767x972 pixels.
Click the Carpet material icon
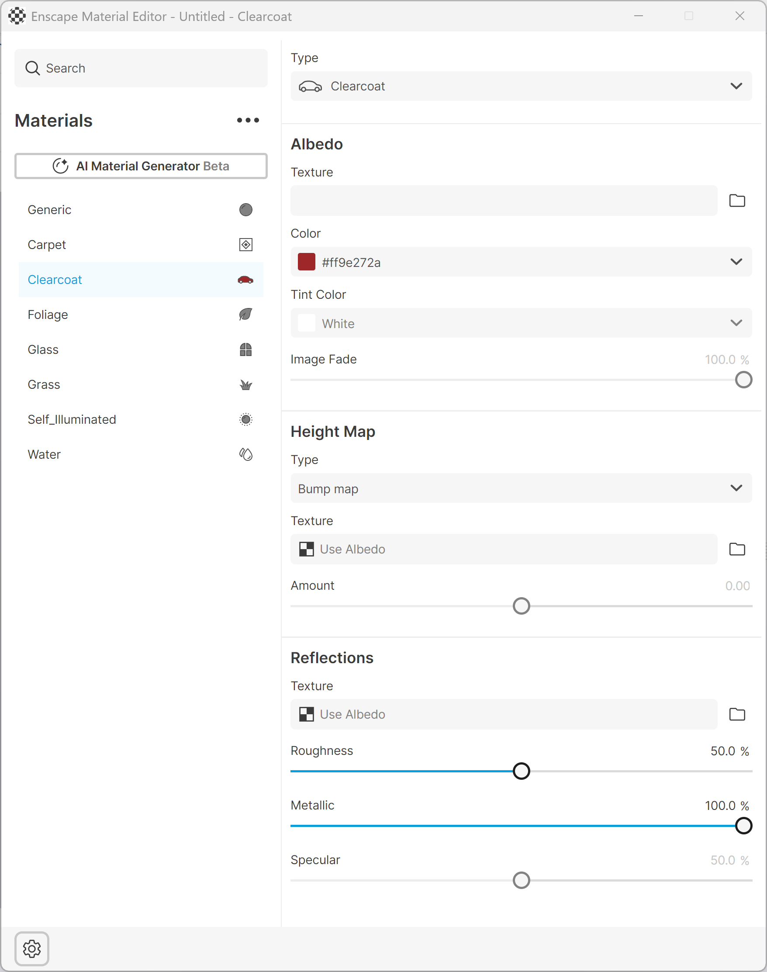pyautogui.click(x=245, y=245)
